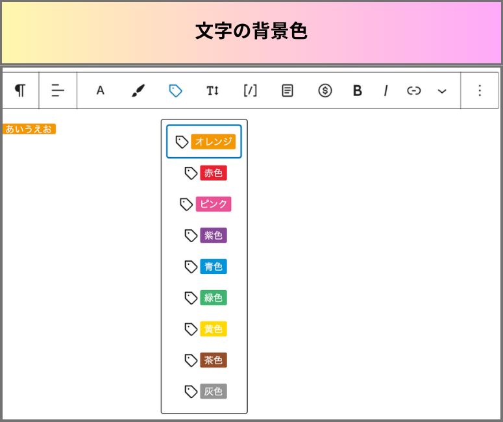Pick the 灰色 badge option
Screen dimensions: 503x422
[x=204, y=391]
